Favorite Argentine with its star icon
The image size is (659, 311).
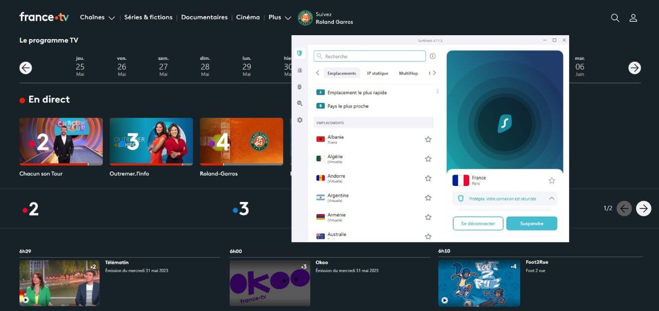(x=428, y=197)
